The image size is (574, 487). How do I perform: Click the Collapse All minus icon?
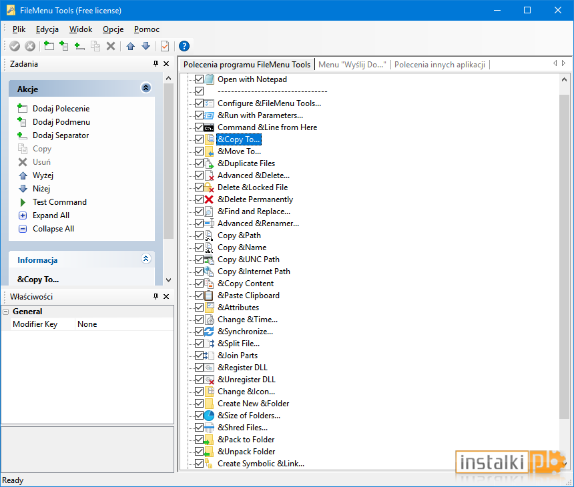coord(23,229)
